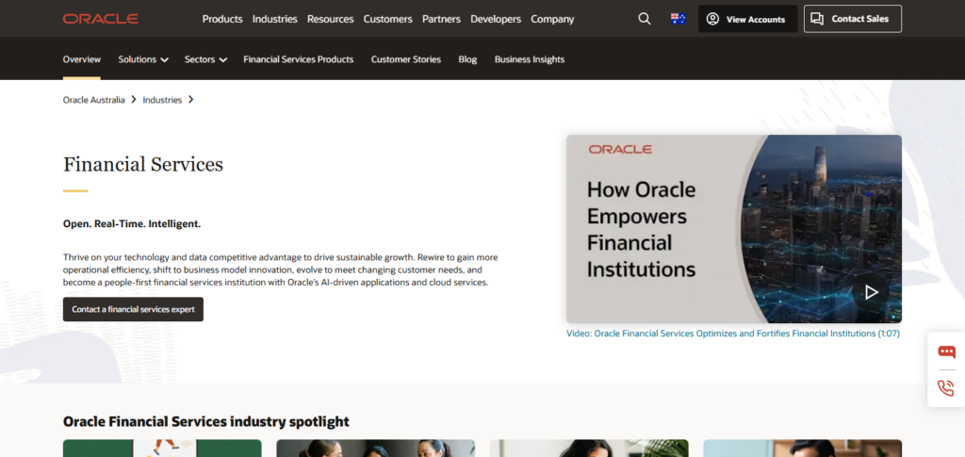The width and height of the screenshot is (965, 457).
Task: Open the search magnifier icon
Action: click(645, 19)
